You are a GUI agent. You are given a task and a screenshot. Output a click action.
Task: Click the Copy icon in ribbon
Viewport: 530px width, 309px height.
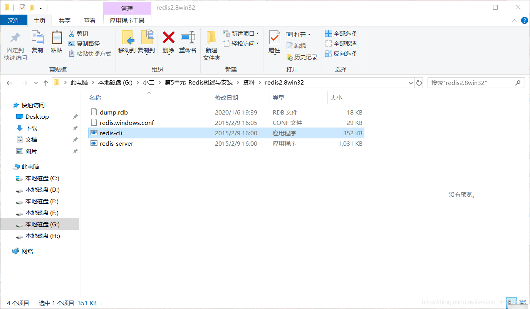tap(37, 38)
